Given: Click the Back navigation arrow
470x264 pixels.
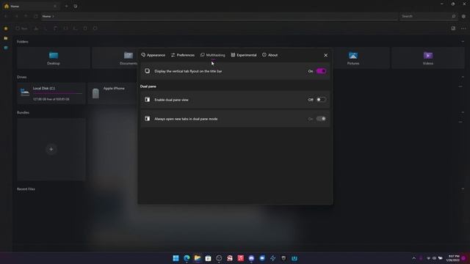Looking at the screenshot, I should pos(6,16).
